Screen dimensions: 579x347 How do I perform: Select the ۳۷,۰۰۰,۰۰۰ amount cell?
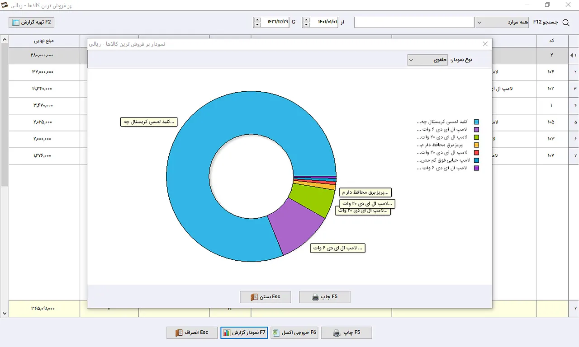(44, 72)
